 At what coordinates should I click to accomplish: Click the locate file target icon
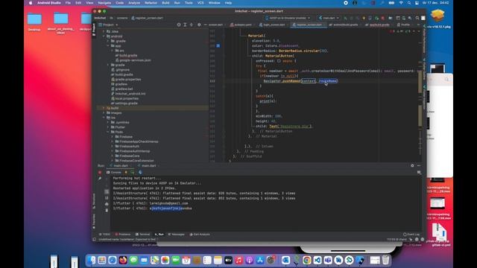(x=179, y=25)
